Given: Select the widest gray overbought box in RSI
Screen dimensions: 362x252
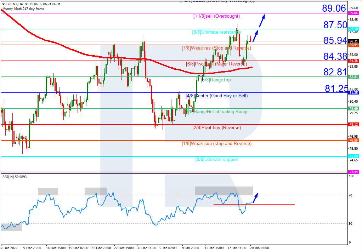Looking at the screenshot, I should [224, 191].
